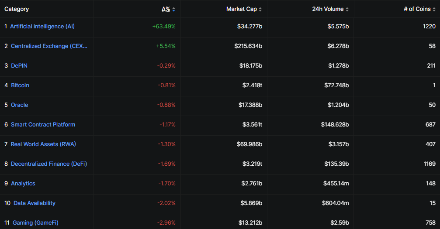Viewport: 440px width, 229px height.
Task: Click the # of Coins header text
Action: click(x=417, y=9)
